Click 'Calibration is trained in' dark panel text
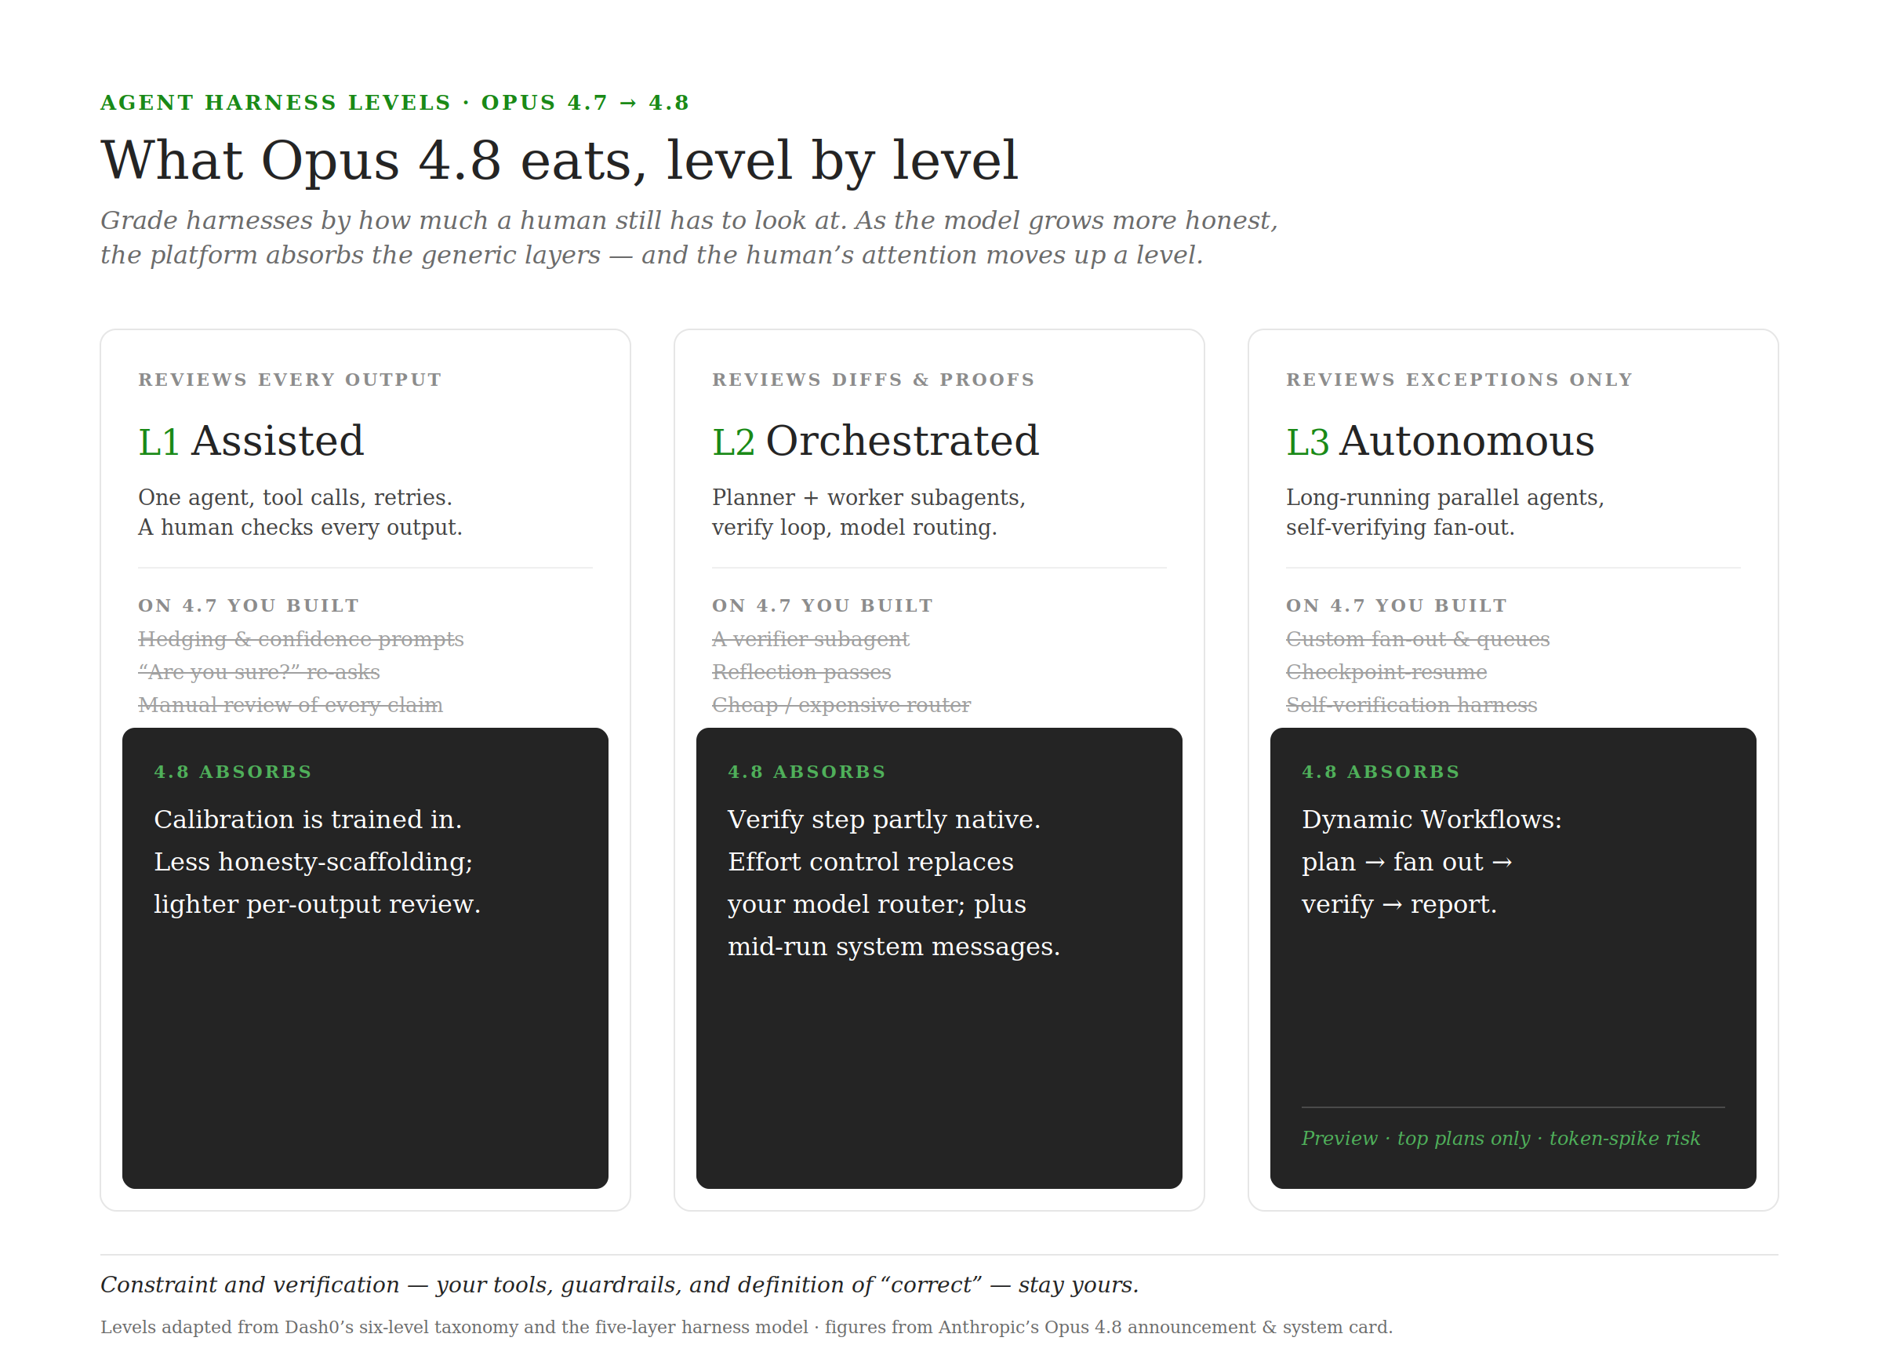 point(307,820)
